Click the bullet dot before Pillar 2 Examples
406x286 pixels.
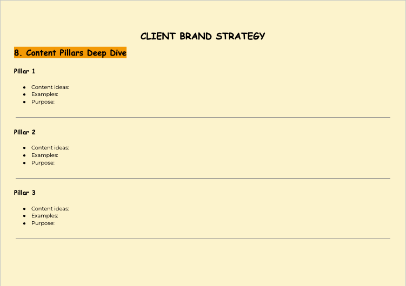click(25, 155)
